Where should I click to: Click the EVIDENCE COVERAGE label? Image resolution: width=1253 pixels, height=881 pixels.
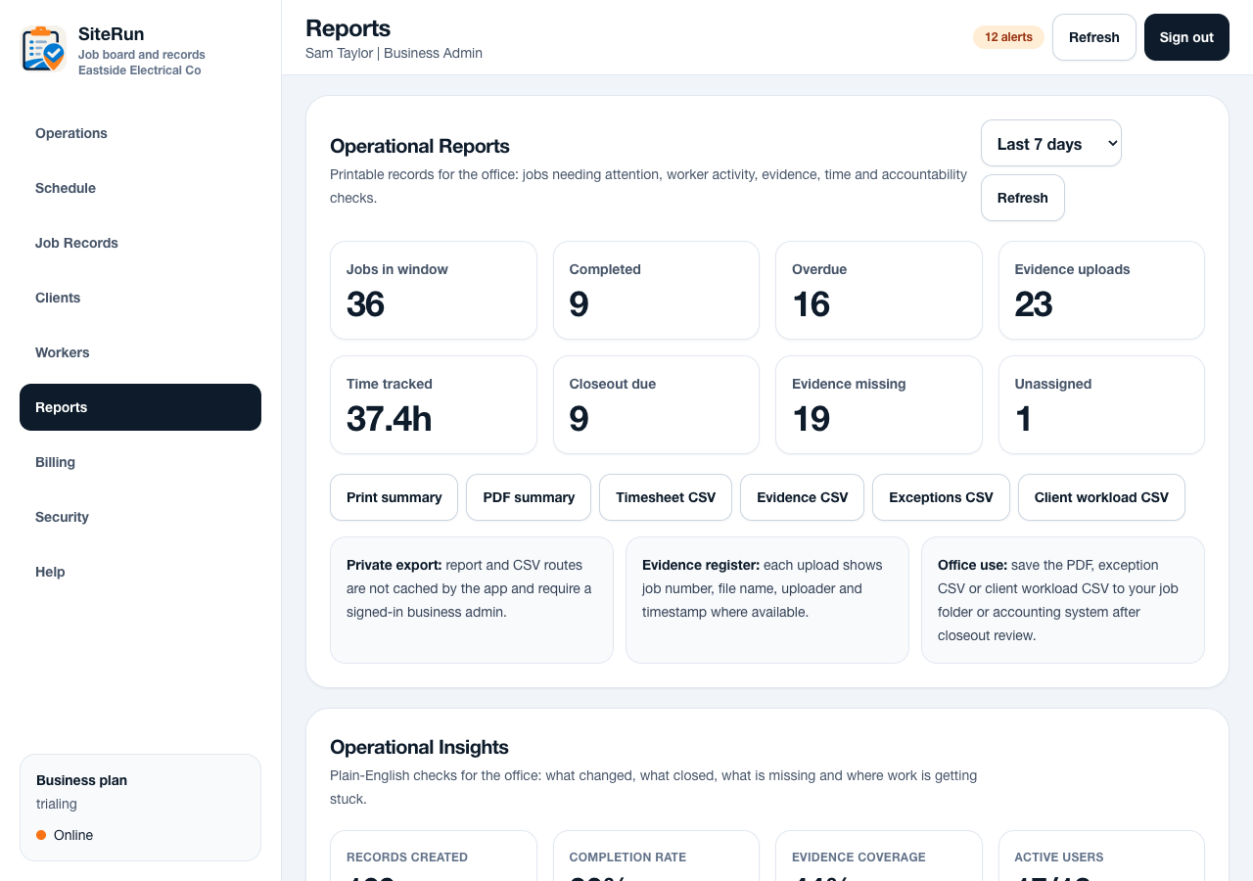[x=859, y=857]
